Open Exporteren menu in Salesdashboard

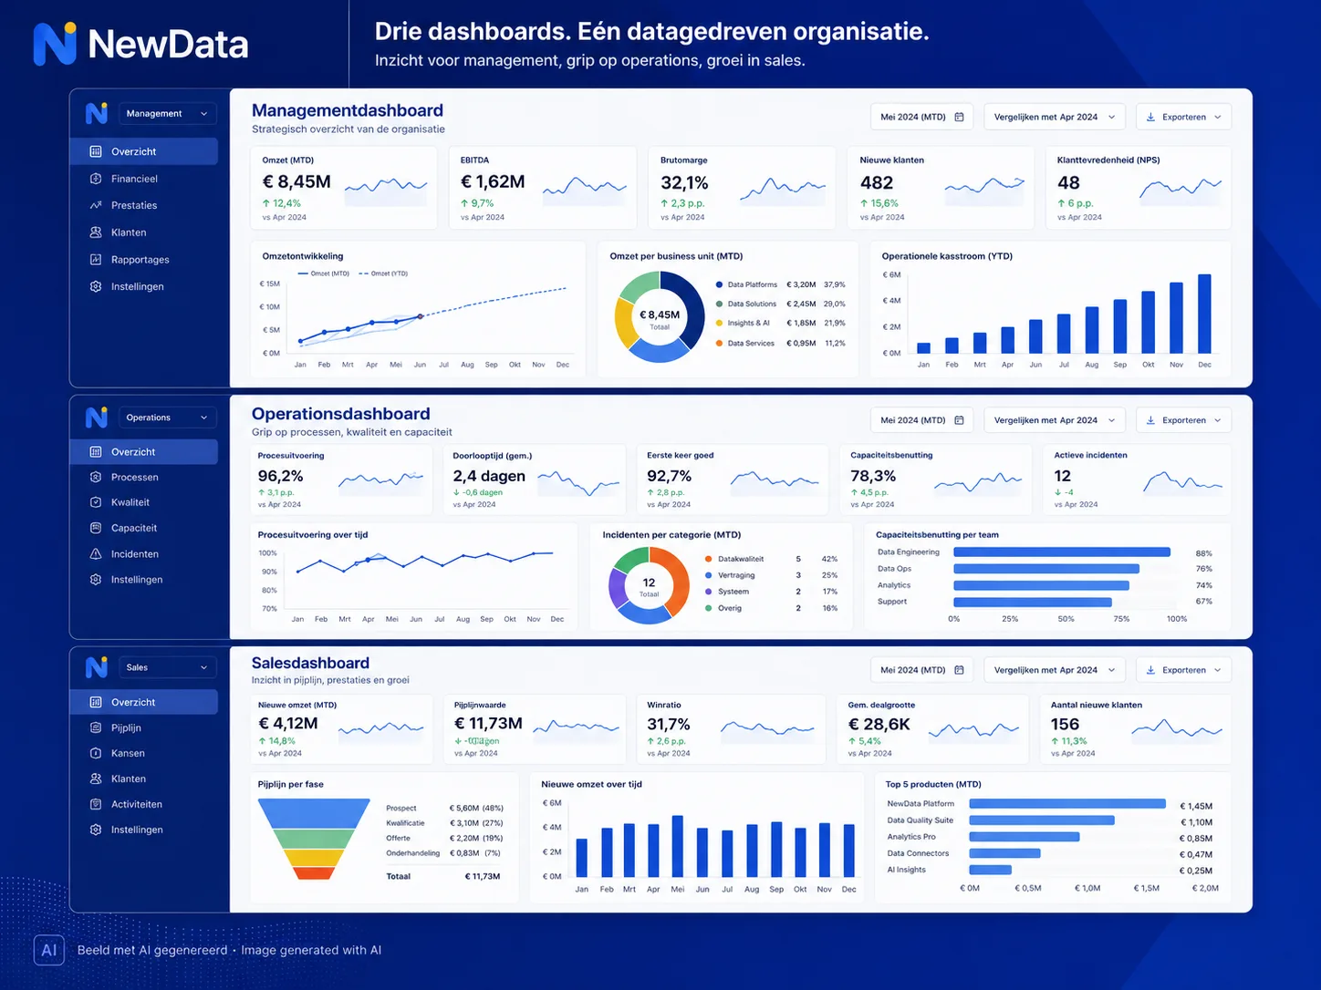[x=1184, y=670]
